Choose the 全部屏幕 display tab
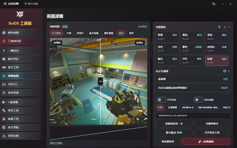 coord(172,107)
